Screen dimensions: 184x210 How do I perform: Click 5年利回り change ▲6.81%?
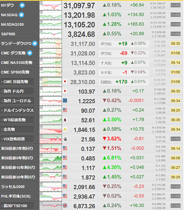[112, 158]
